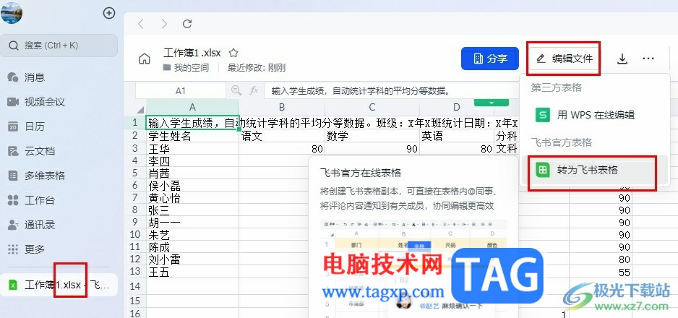This screenshot has height=318, width=678.
Task: Click cell 朱艺
Action: (192, 235)
